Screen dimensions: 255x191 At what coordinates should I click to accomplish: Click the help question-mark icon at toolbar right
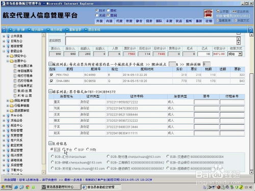click(x=250, y=30)
